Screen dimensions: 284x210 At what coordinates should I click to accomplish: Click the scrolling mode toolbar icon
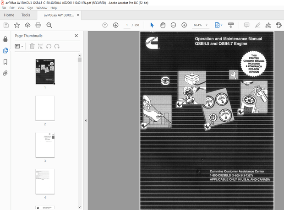click(231, 25)
